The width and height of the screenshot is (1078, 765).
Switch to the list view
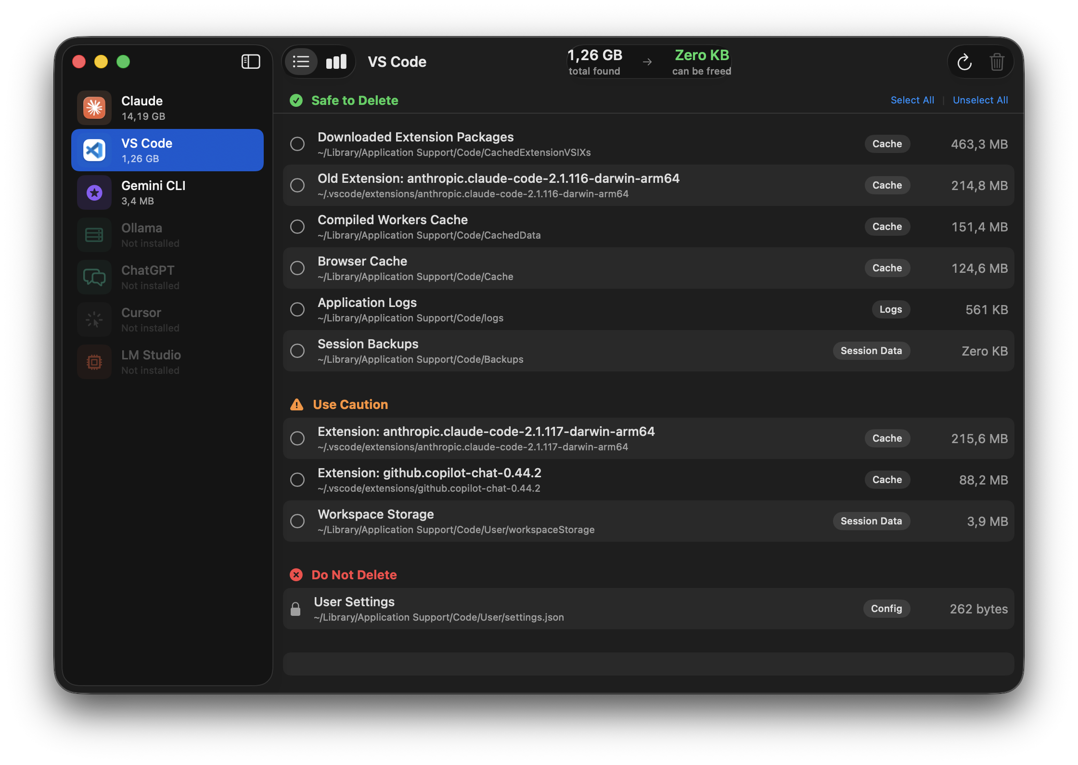pos(301,62)
